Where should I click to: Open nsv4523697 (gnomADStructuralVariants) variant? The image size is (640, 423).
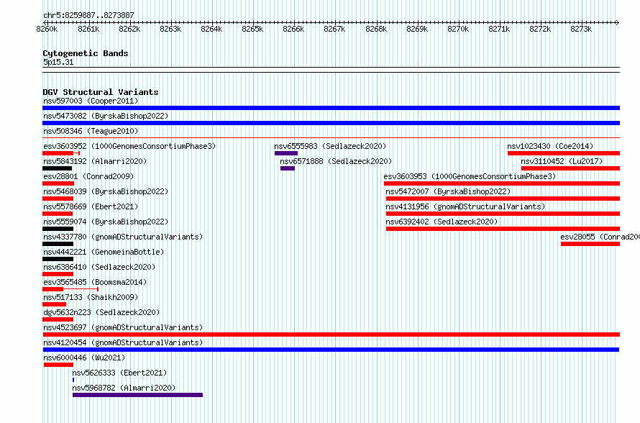point(123,327)
